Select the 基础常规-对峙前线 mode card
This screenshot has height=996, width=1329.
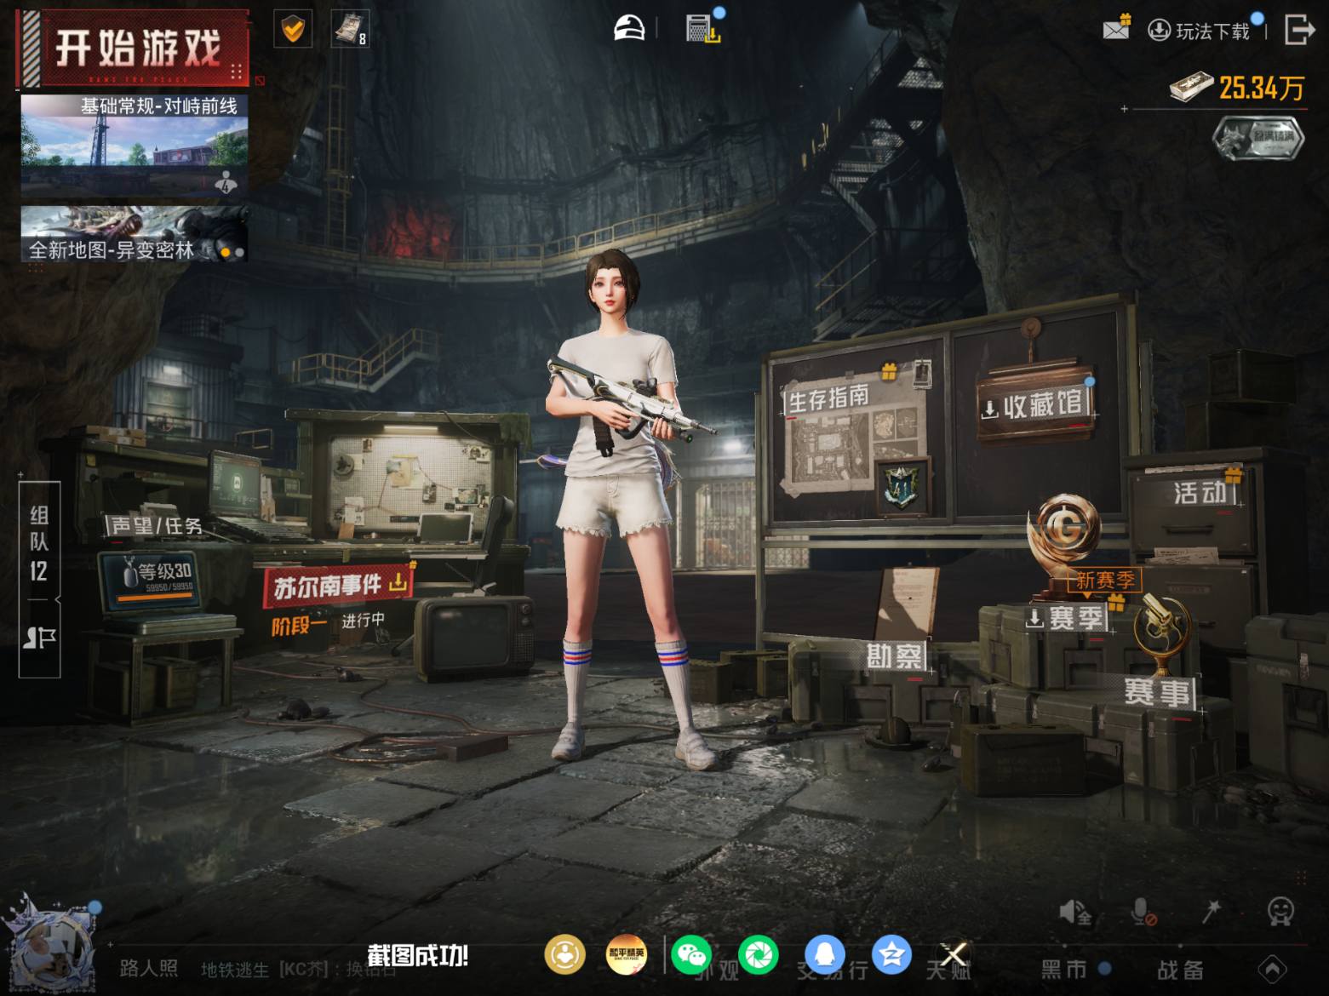coord(135,145)
